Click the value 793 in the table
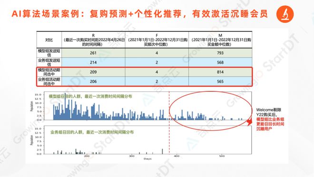This screenshot has height=177, width=314. 220,53
